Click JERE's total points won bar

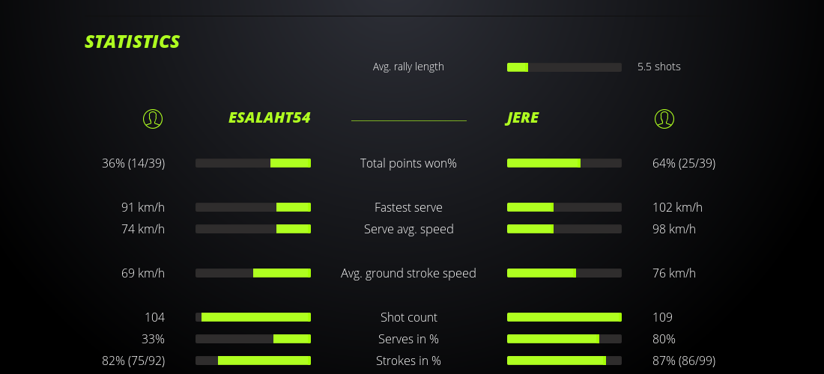pos(564,163)
